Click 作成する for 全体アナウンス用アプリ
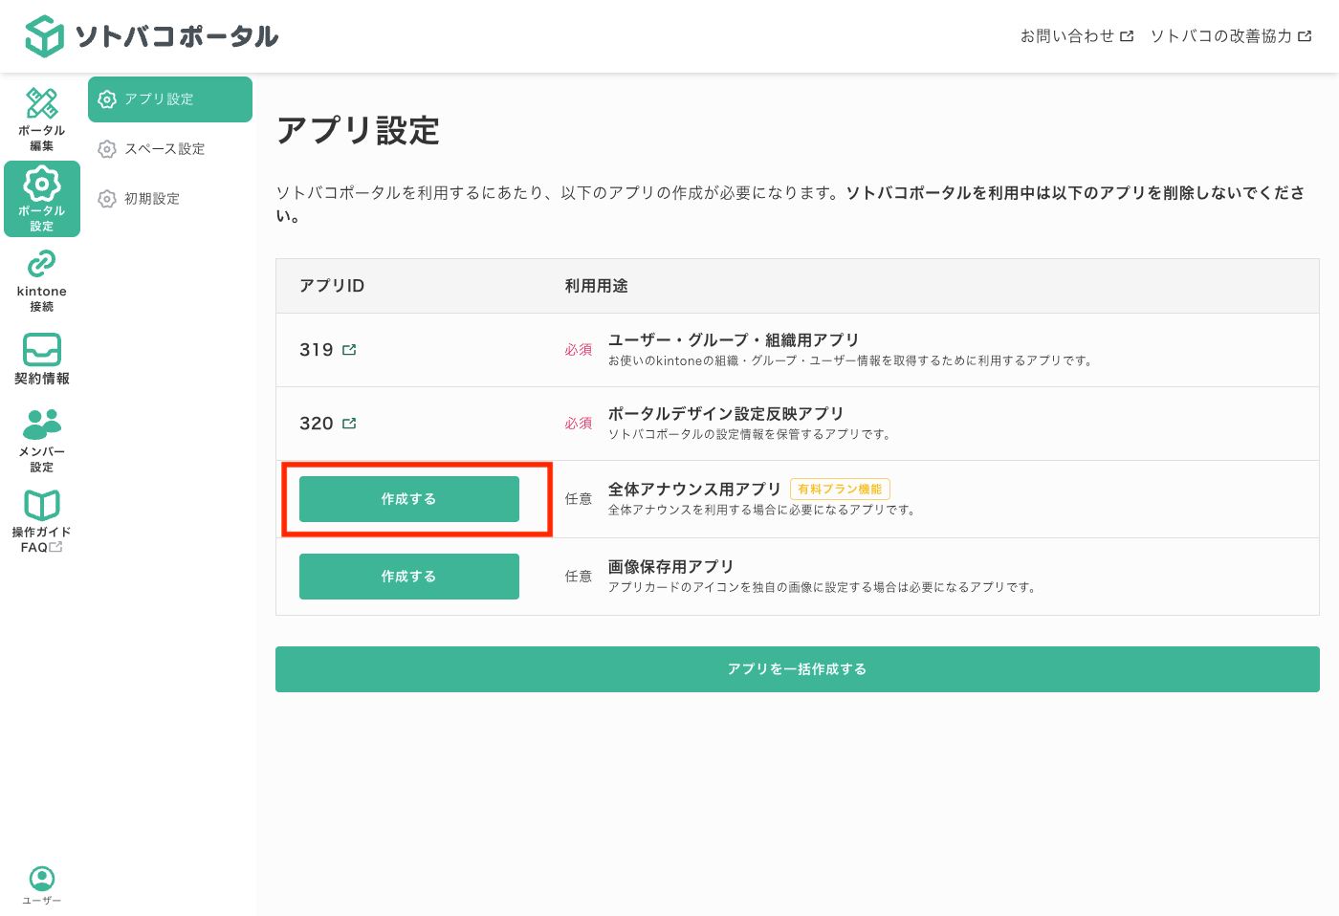 tap(408, 498)
